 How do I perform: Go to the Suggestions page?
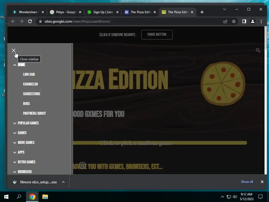click(x=32, y=94)
